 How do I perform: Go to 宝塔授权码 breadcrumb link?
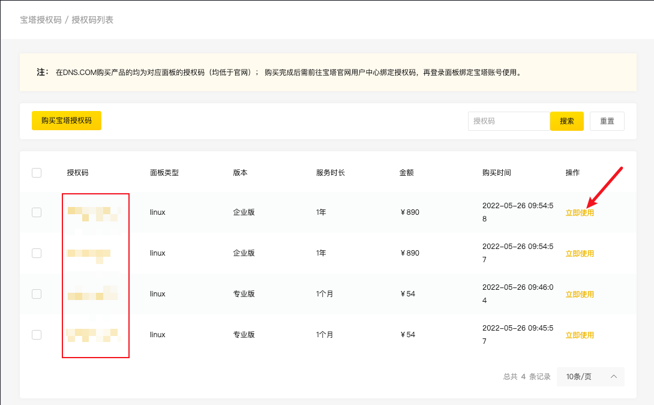[x=41, y=20]
